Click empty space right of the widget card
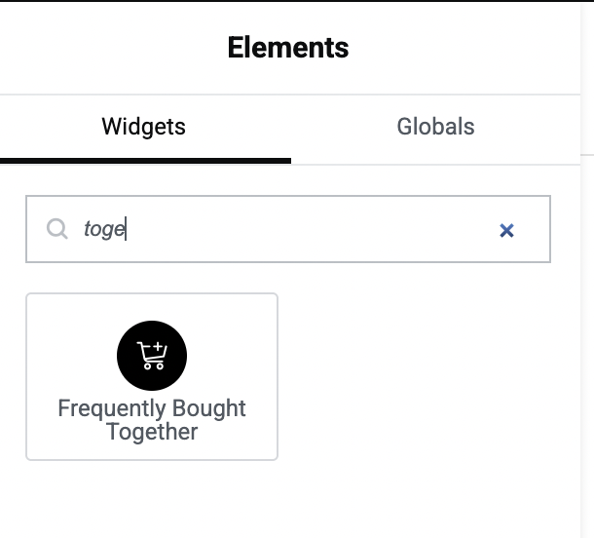Image resolution: width=594 pixels, height=538 pixels. (x=417, y=376)
